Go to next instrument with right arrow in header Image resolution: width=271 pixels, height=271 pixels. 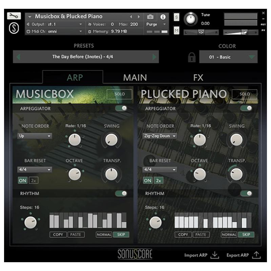139,17
